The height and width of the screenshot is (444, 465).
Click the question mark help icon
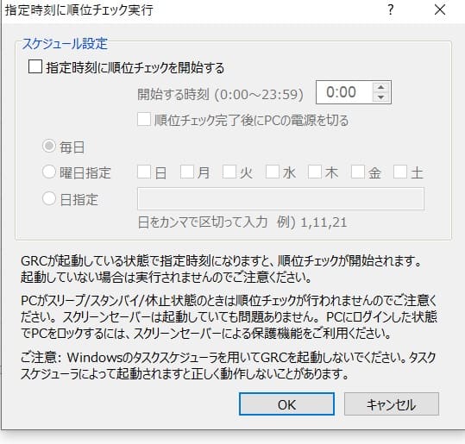[x=391, y=10]
